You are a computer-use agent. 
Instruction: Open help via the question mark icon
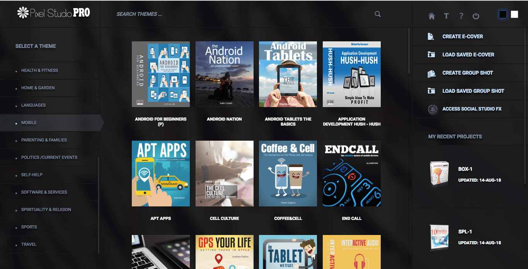[461, 16]
